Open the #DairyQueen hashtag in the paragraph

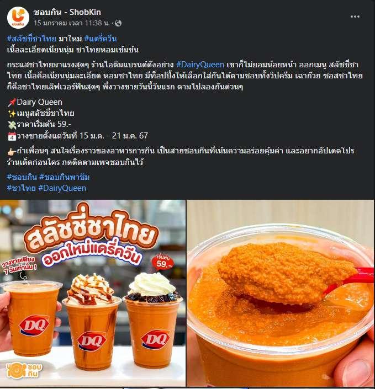coord(200,65)
